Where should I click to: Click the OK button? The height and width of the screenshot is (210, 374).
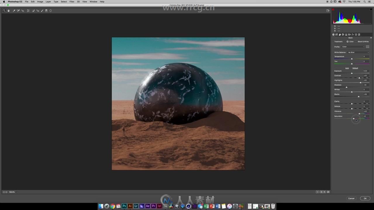pyautogui.click(x=365, y=198)
